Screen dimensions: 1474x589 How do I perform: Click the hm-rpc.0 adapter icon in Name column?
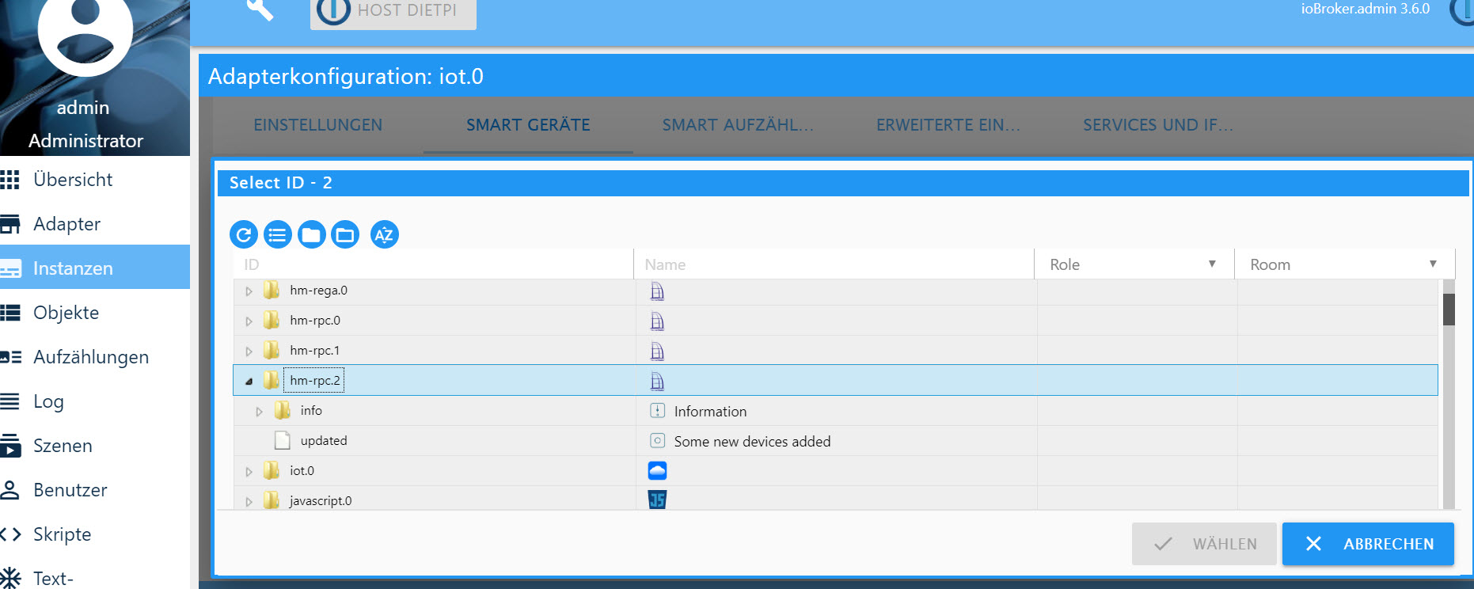point(657,321)
